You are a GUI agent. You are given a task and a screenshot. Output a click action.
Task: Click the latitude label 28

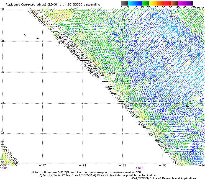(x=2, y=41)
